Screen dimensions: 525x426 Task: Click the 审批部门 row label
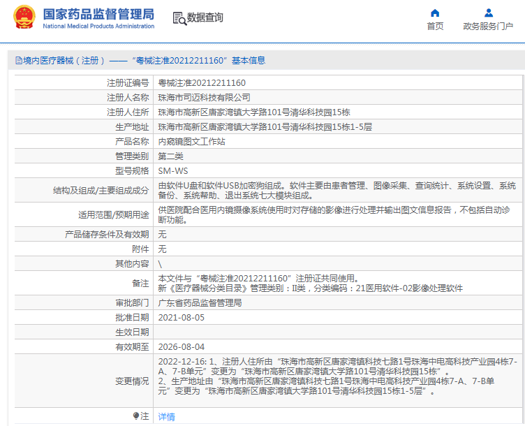(x=132, y=303)
